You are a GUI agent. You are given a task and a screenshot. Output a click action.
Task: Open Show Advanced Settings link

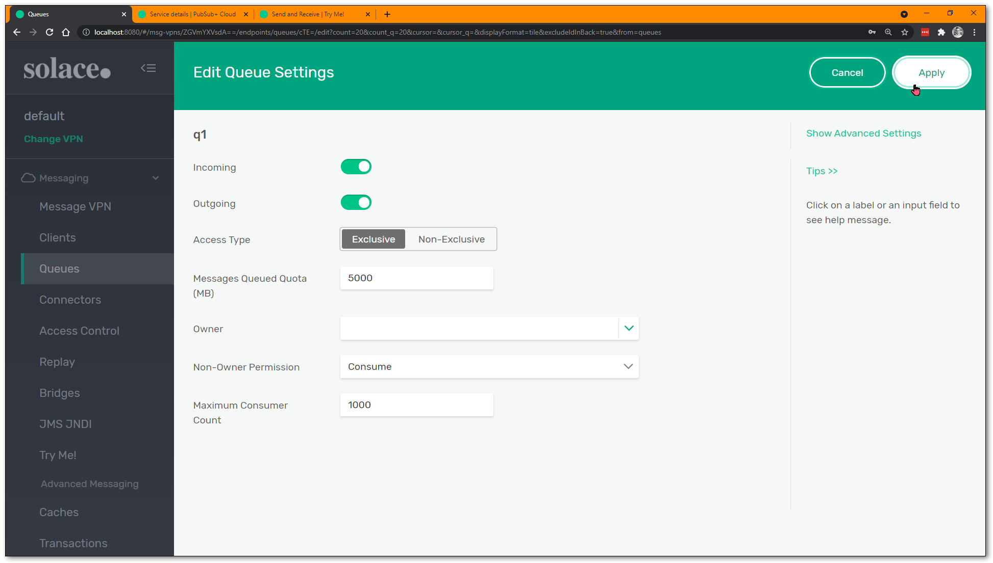coord(863,133)
